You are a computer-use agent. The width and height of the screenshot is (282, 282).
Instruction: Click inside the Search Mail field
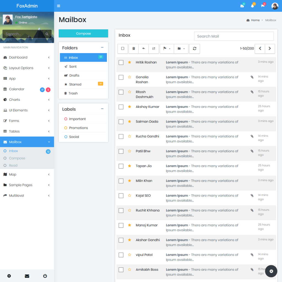coord(234,36)
